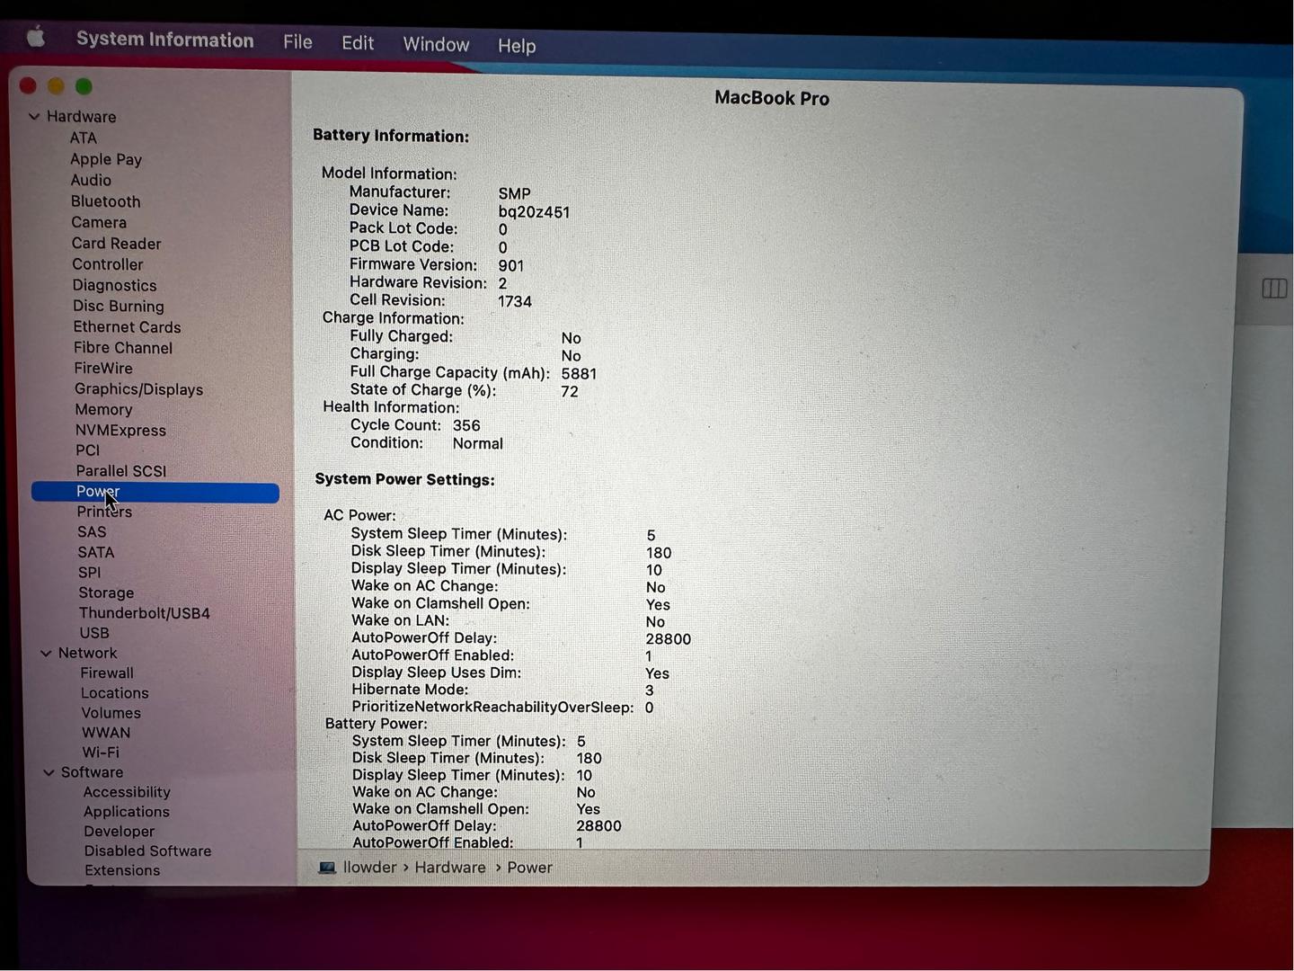Select Firewall under Network
Viewport: 1294px width, 971px height.
tap(107, 673)
